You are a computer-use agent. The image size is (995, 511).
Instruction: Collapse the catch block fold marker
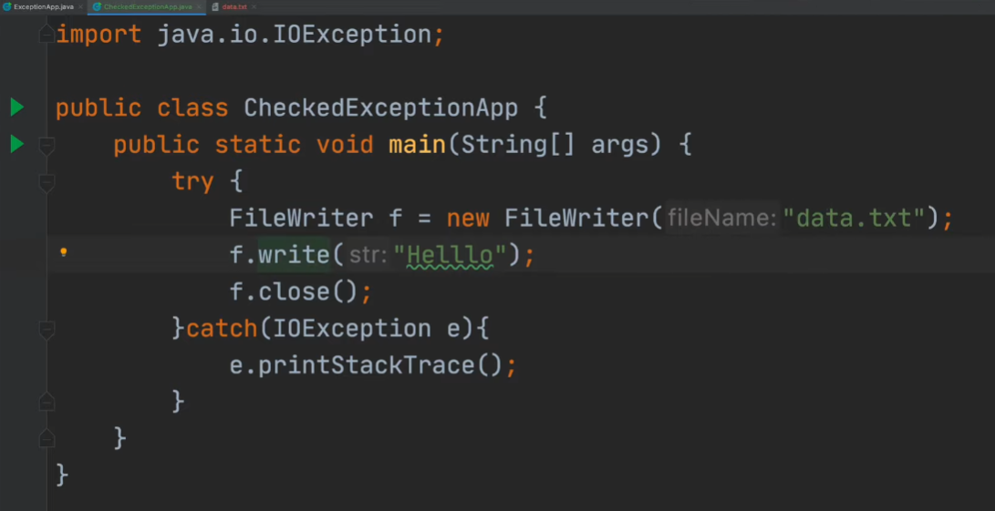click(x=47, y=330)
